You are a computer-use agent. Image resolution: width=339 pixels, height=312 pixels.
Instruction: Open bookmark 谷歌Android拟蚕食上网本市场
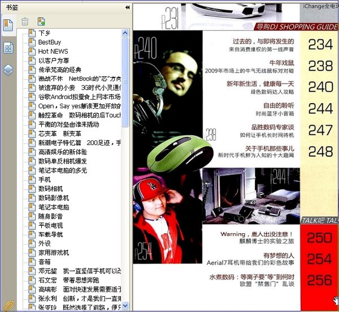pos(80,97)
